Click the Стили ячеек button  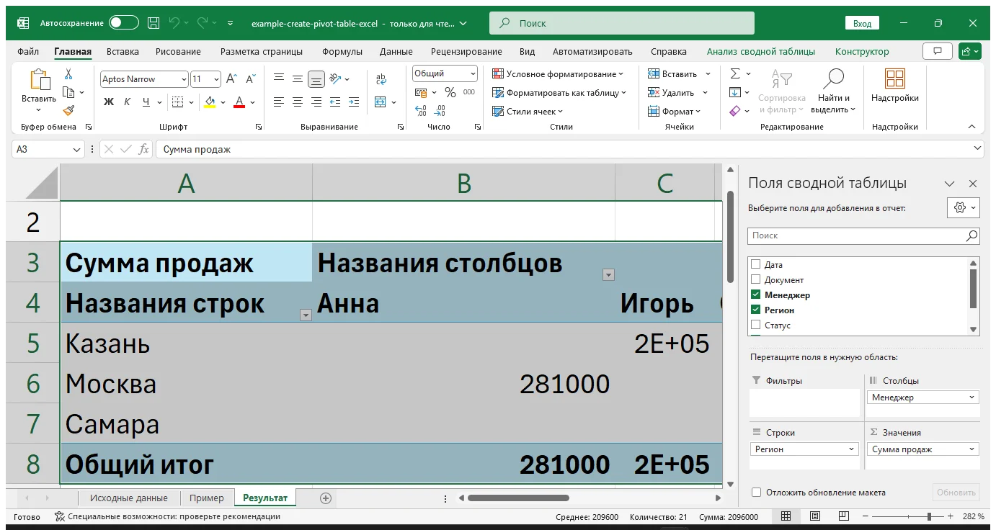(x=528, y=111)
